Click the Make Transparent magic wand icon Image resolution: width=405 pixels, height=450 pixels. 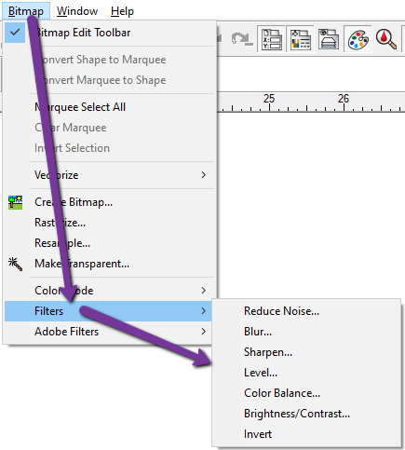click(15, 264)
